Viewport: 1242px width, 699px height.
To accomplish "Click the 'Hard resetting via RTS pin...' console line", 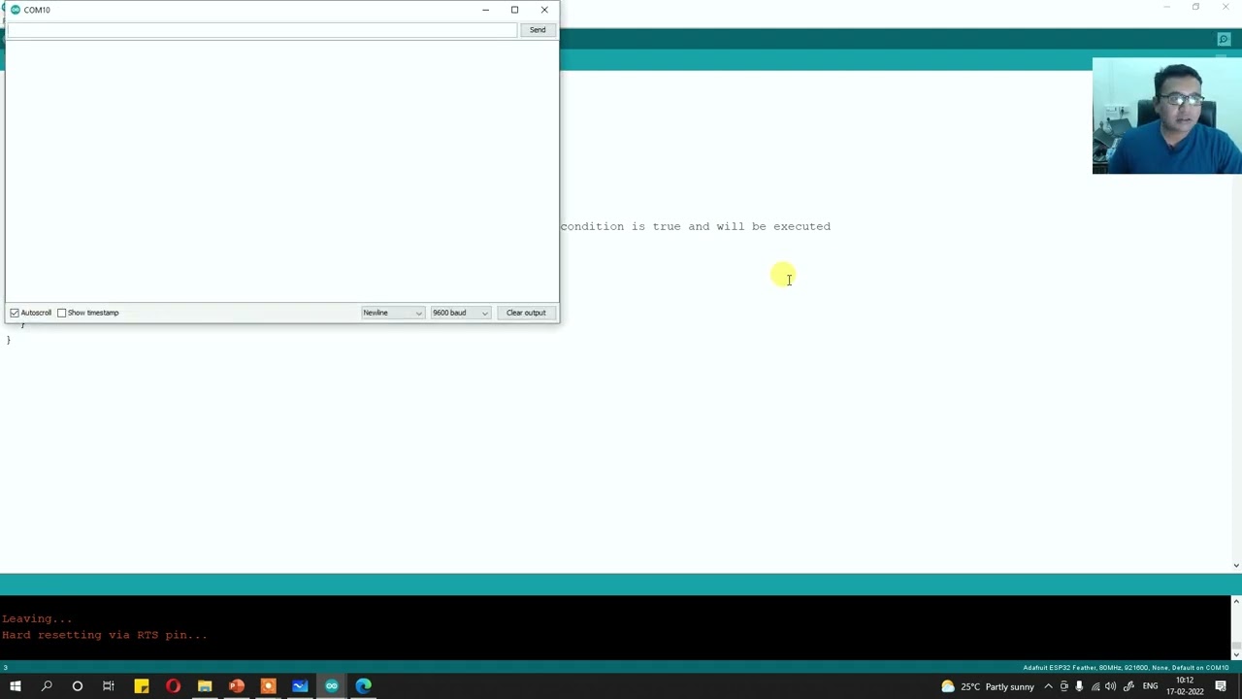I will click(105, 635).
